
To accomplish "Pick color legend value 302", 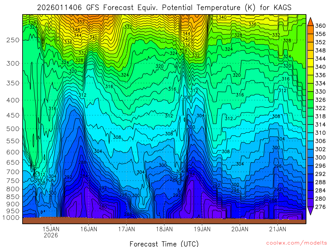I will 320,149.
